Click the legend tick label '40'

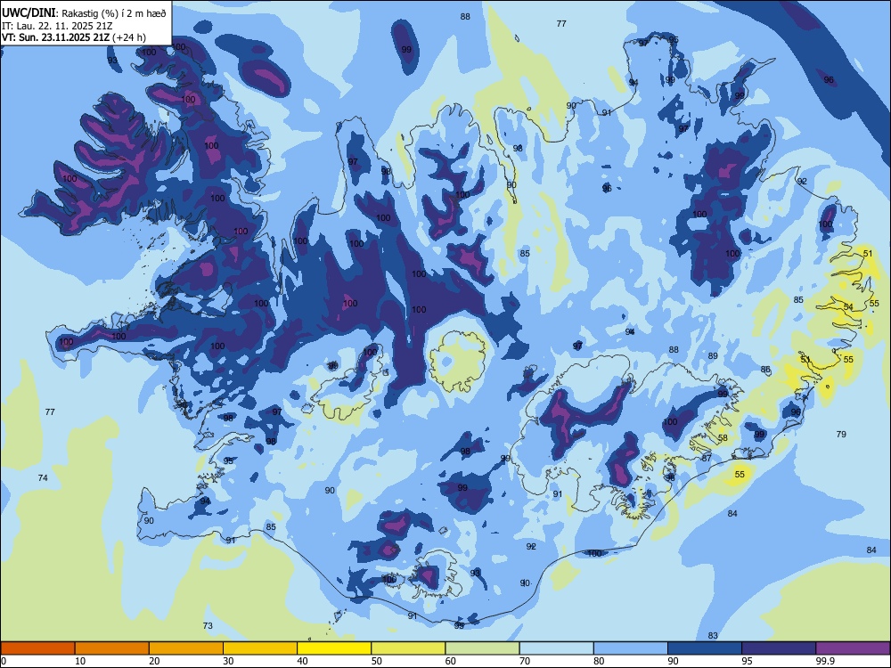(302, 661)
